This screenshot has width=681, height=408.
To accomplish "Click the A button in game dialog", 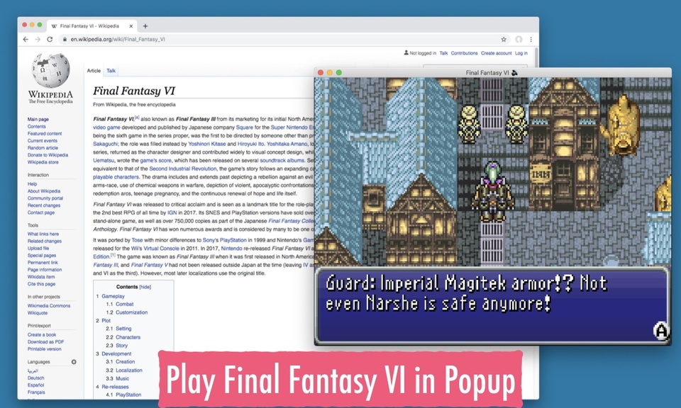I will pyautogui.click(x=661, y=331).
